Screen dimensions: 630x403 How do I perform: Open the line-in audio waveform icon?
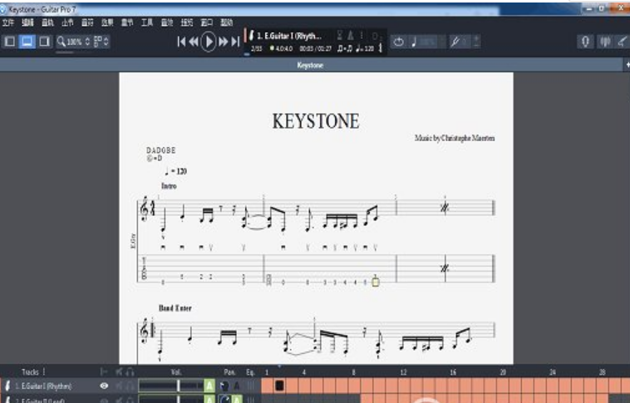coord(605,42)
